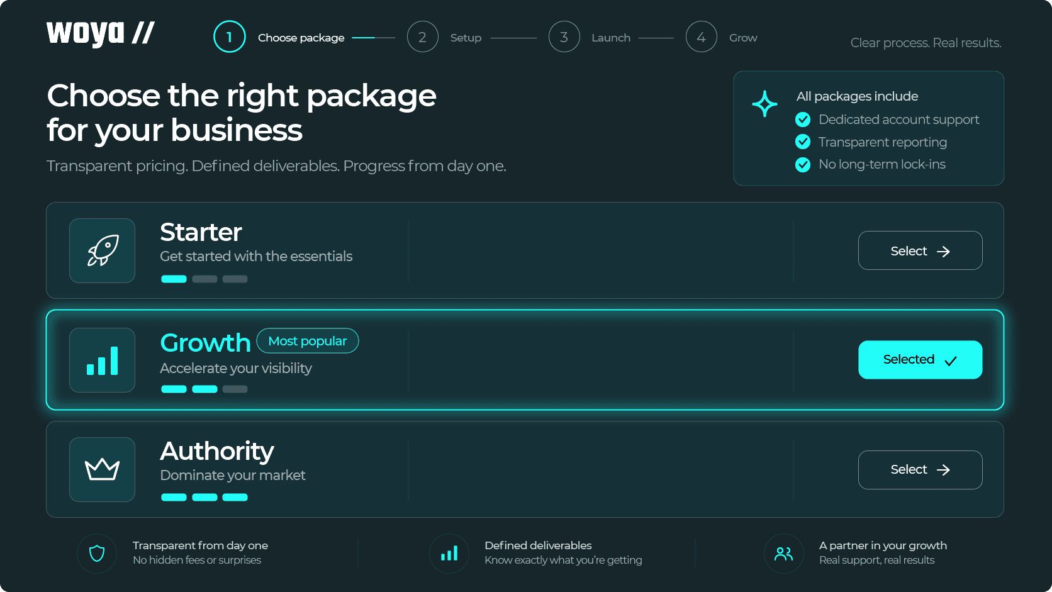Click the Authority package title
Screen dimensions: 1052x592
[217, 451]
